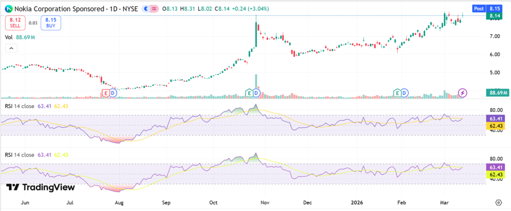Open the dividend marker before February
The height and width of the screenshot is (211, 511).
coord(405,93)
